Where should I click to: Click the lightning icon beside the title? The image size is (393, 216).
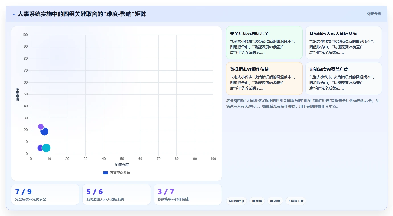13,14
